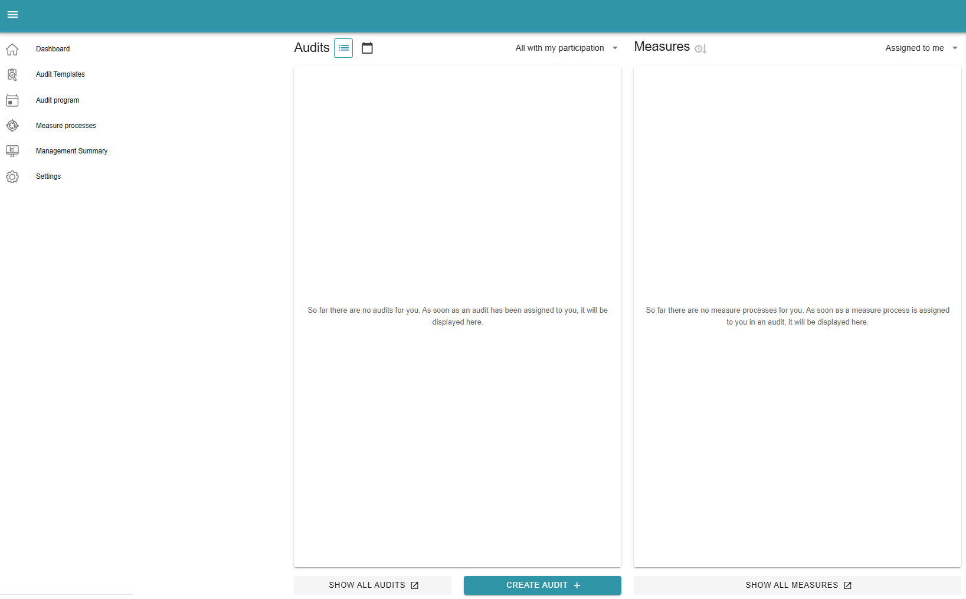Click the Audit Templates icon
The image size is (966, 599).
tap(12, 75)
